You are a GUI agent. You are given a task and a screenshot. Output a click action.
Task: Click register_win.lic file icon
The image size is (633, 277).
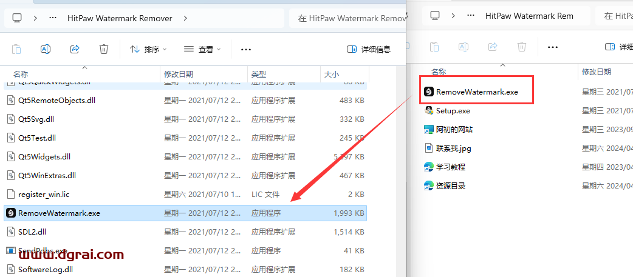pos(11,195)
